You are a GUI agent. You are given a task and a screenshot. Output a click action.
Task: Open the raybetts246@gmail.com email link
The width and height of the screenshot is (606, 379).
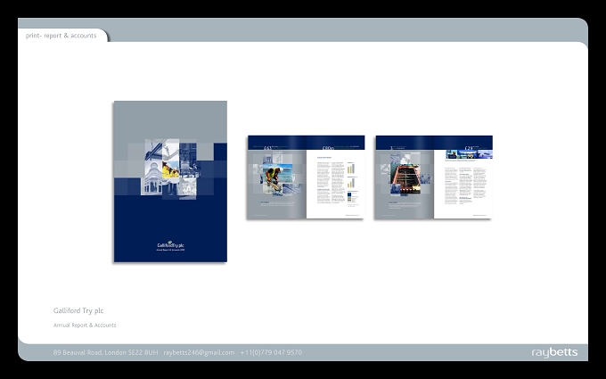(x=199, y=352)
